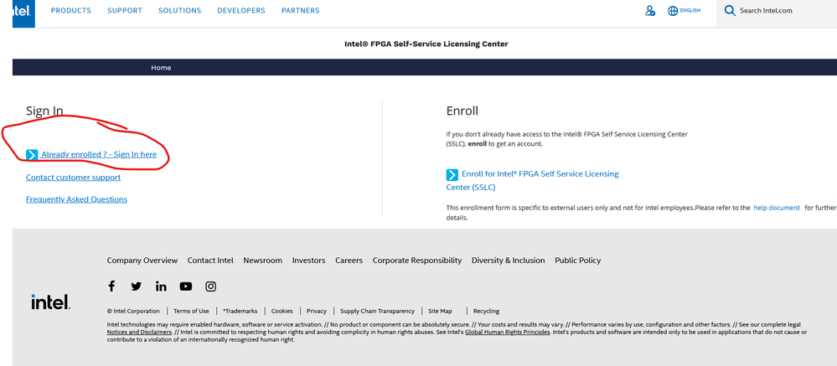Screen dimensions: 837x366
Task: Click Enroll for Intel FPGA Self Service Licensing link
Action: (x=533, y=180)
